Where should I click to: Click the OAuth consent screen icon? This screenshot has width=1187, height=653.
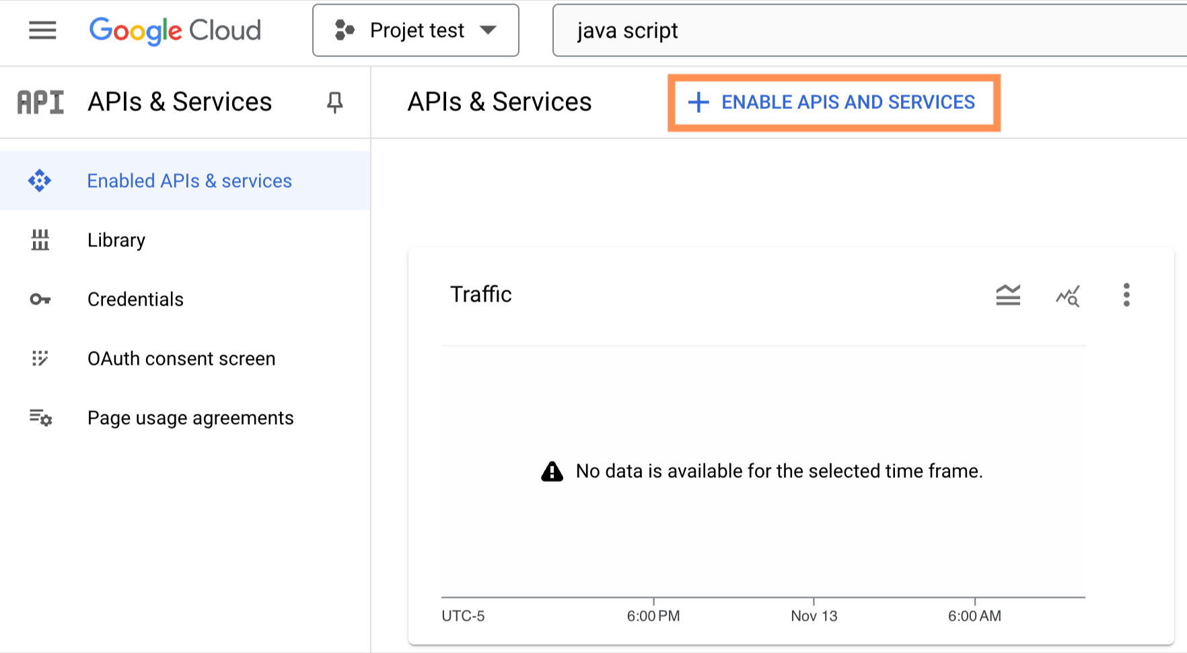pos(40,358)
